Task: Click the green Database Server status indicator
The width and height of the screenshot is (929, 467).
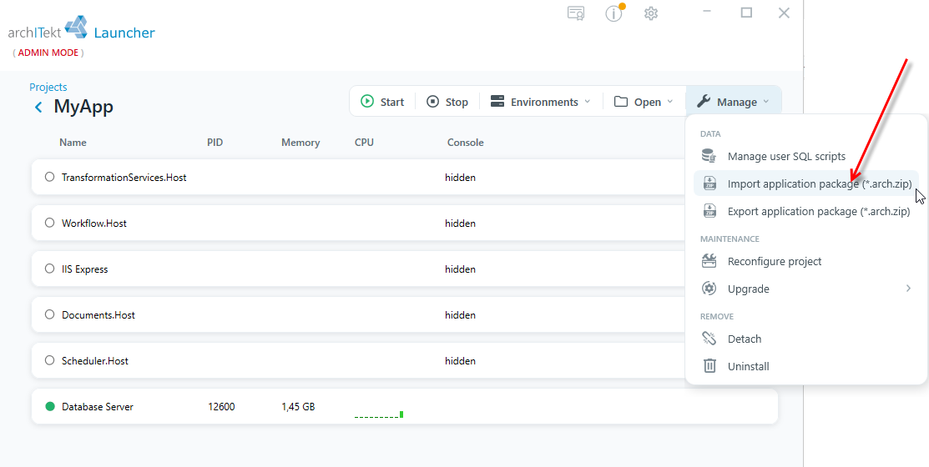Action: [50, 407]
